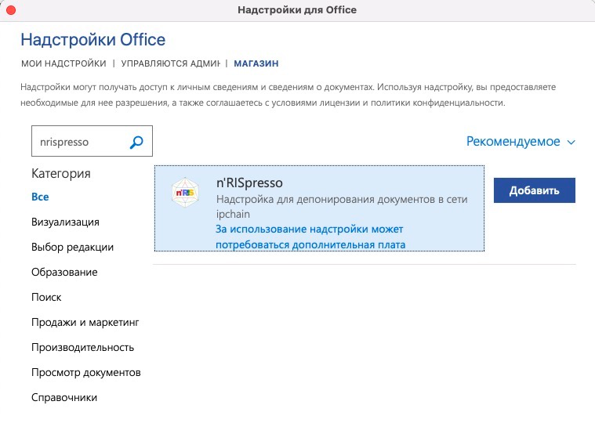Select the Визуализация category
The height and width of the screenshot is (423, 595).
pos(65,222)
